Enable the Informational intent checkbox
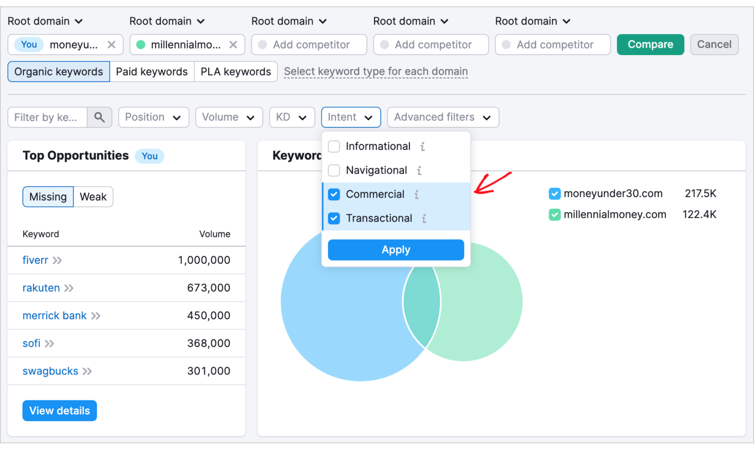 tap(334, 146)
